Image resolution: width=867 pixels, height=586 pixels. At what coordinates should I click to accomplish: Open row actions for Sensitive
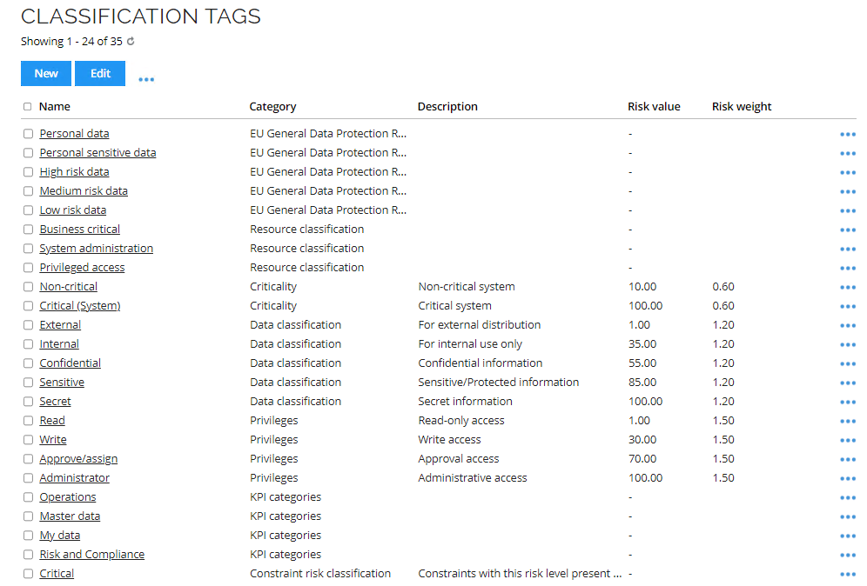(x=847, y=383)
